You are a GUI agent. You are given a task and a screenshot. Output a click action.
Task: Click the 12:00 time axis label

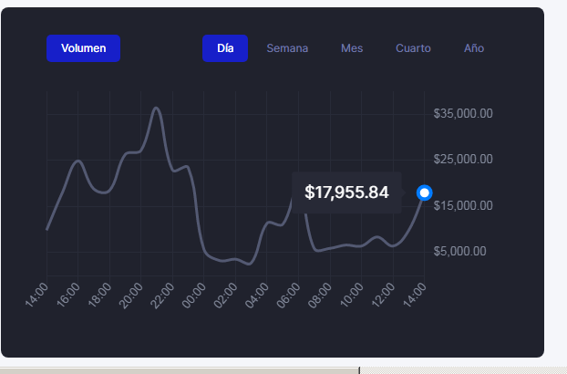point(383,296)
